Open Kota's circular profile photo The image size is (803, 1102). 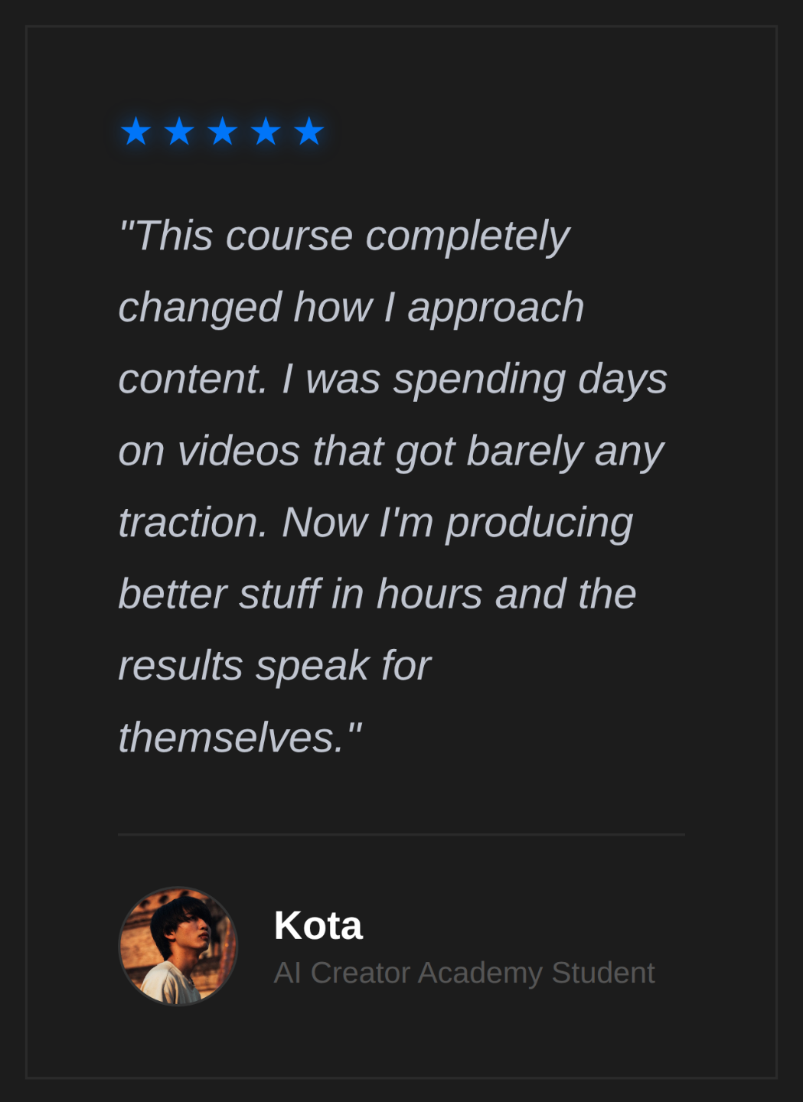pyautogui.click(x=178, y=947)
